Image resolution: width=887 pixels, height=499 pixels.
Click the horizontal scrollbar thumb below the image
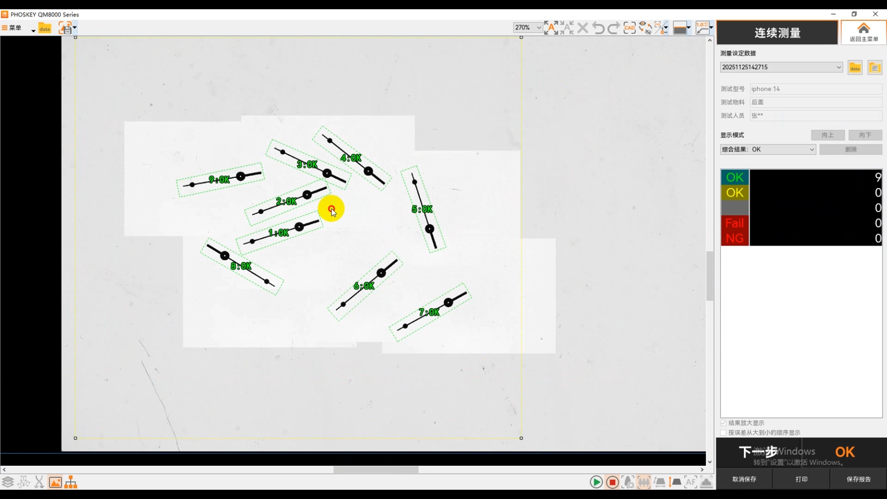376,469
